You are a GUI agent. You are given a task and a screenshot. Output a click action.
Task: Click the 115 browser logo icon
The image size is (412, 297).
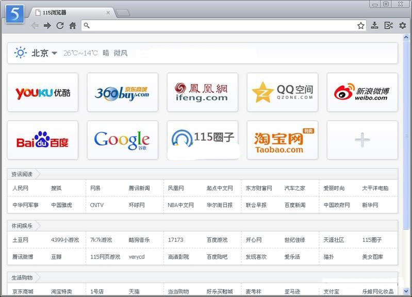pos(15,14)
